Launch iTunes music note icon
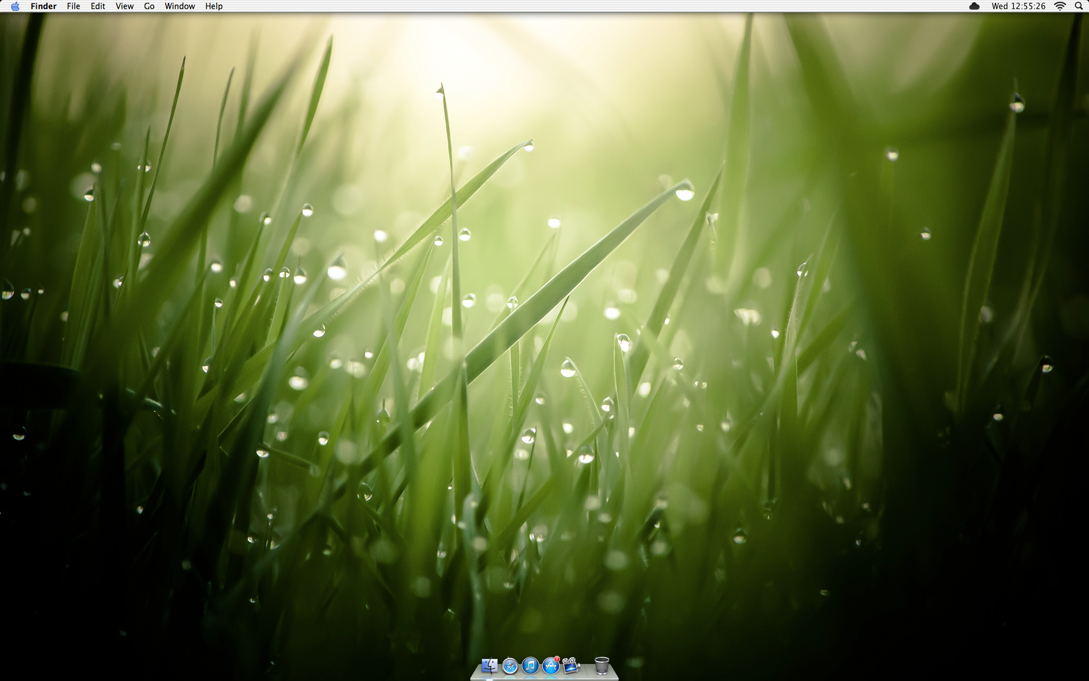Image resolution: width=1089 pixels, height=681 pixels. pyautogui.click(x=530, y=666)
